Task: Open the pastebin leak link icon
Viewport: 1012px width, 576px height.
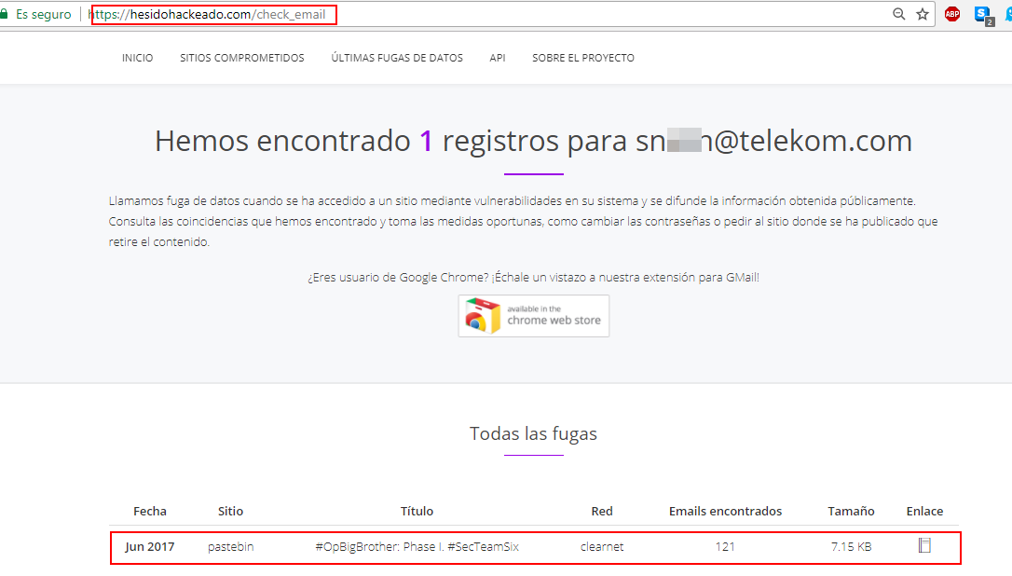Action: click(924, 546)
